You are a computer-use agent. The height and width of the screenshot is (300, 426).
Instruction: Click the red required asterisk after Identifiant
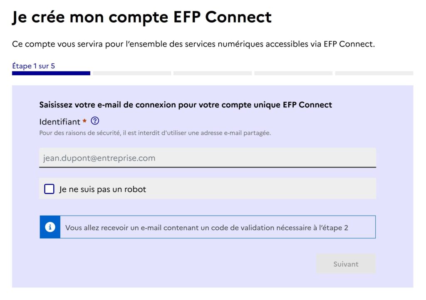(x=85, y=121)
